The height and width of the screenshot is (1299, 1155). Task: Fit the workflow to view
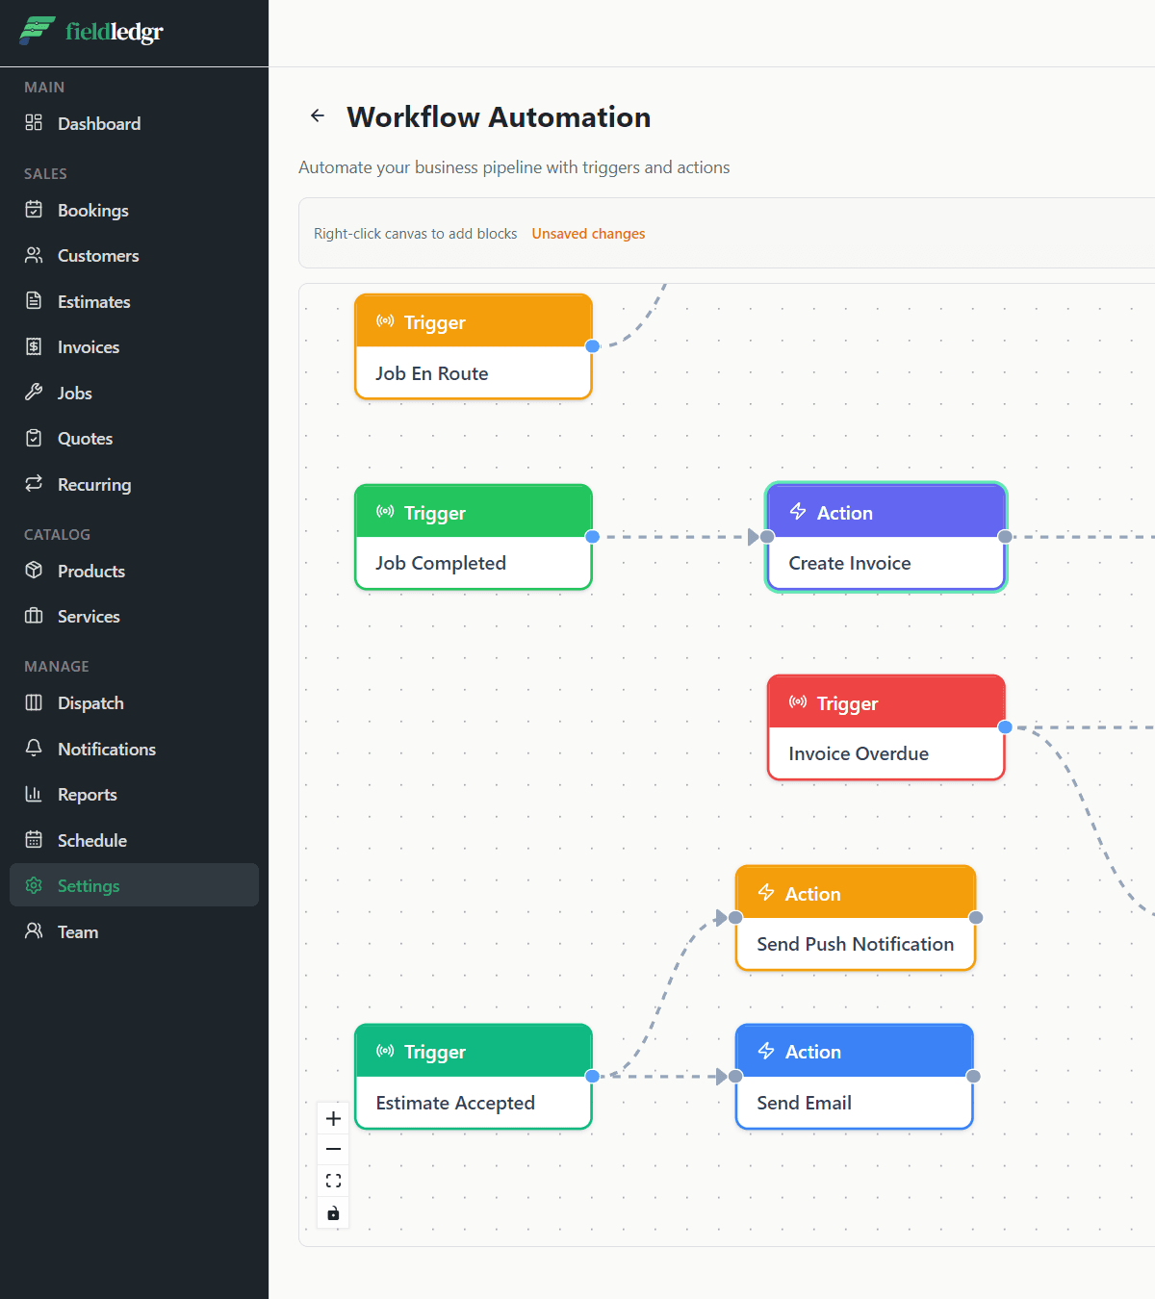tap(333, 1181)
